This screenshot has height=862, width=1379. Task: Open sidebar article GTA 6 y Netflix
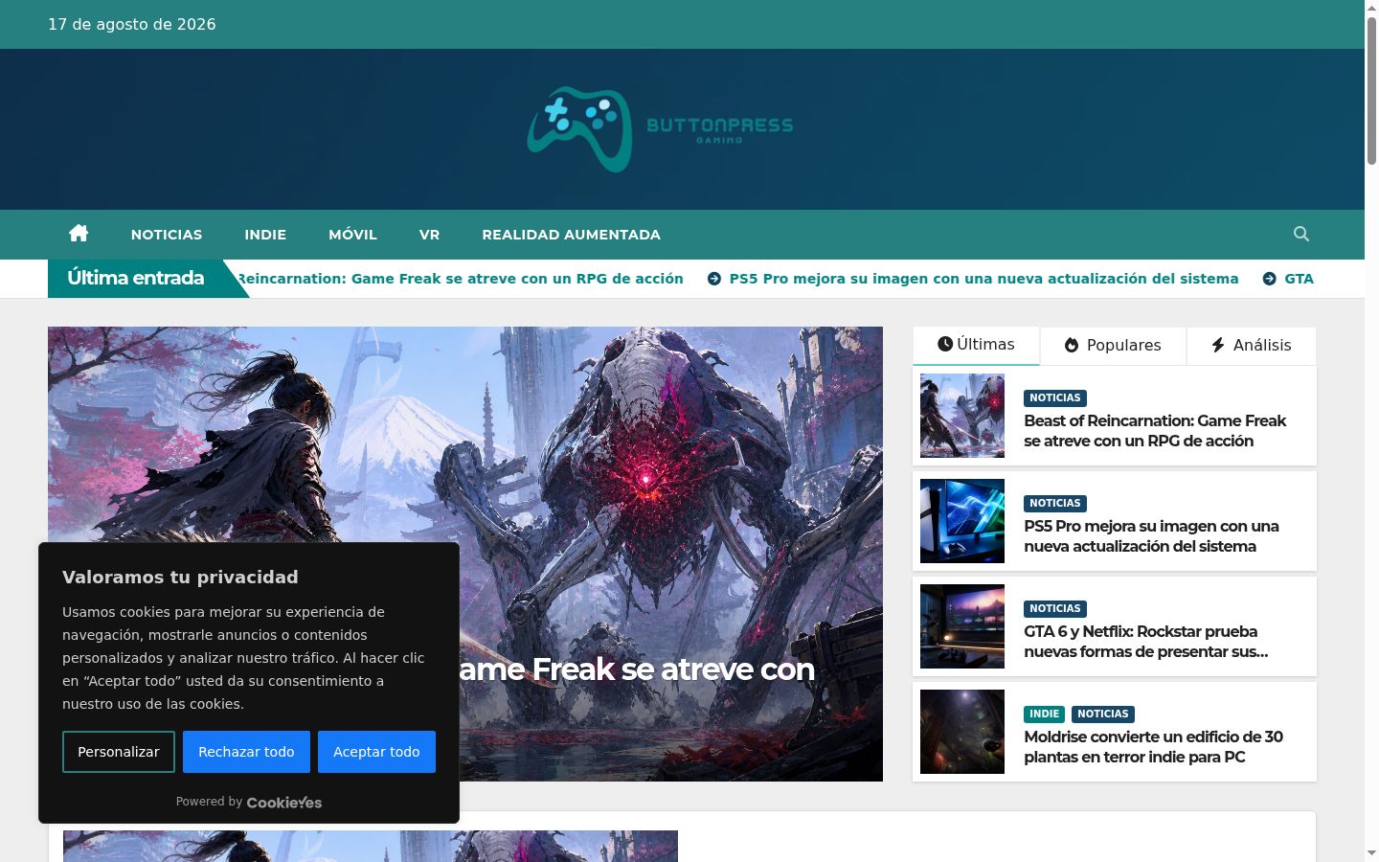pyautogui.click(x=1146, y=642)
